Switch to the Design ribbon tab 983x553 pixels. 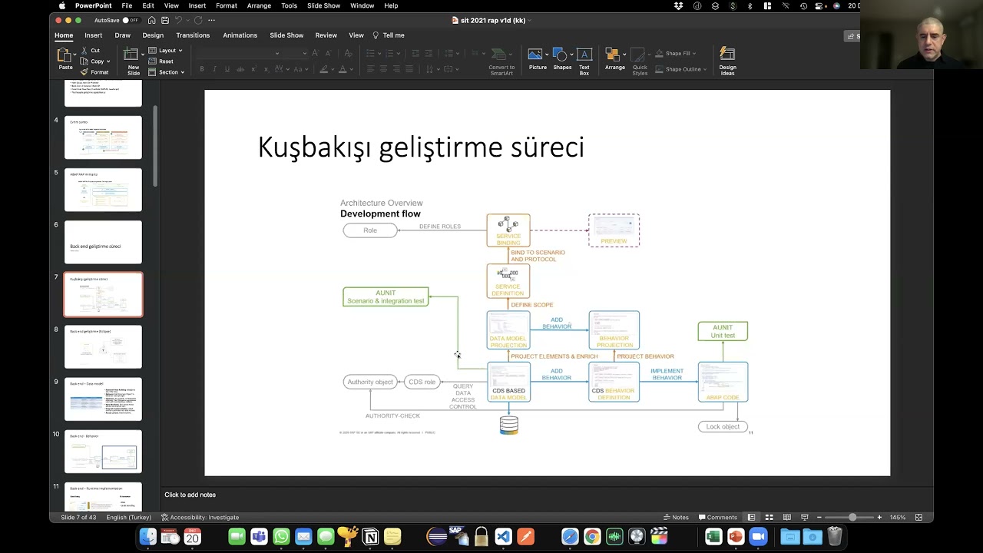(x=153, y=35)
